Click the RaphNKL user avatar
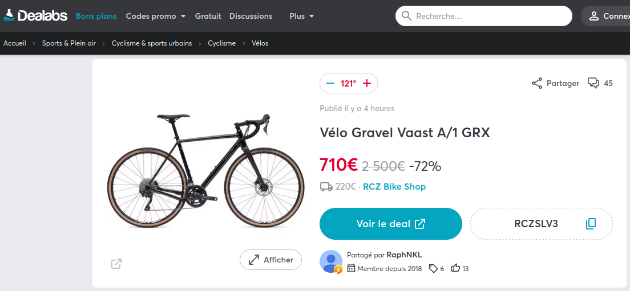This screenshot has width=630, height=291. click(x=331, y=261)
